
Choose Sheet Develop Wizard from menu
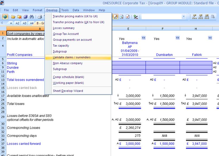[68, 91]
